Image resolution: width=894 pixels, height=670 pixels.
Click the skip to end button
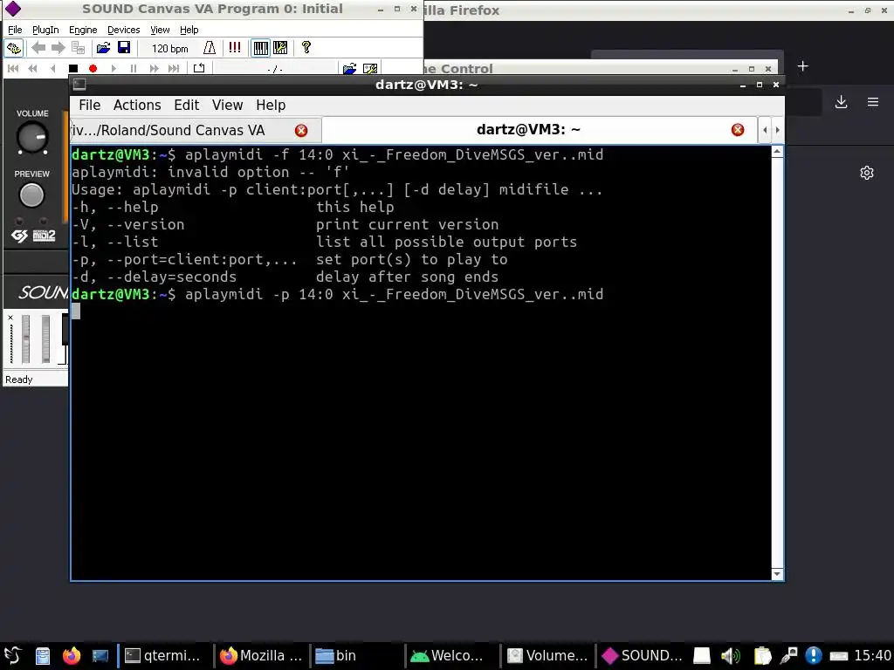[x=174, y=69]
